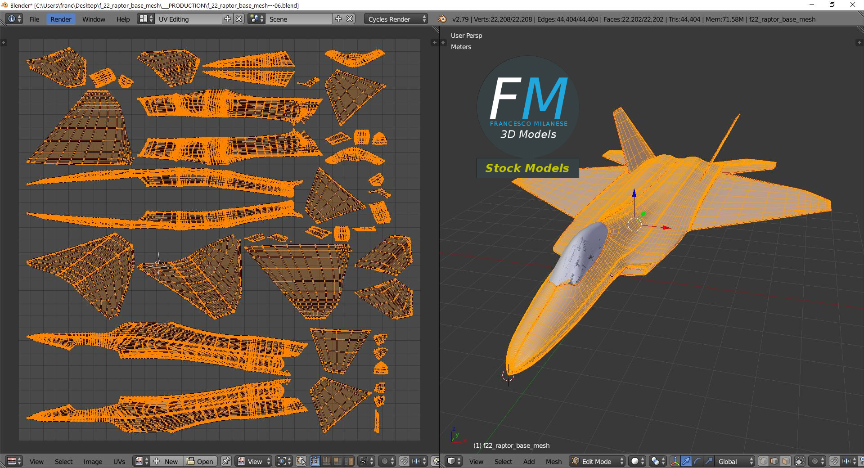Image resolution: width=864 pixels, height=468 pixels.
Task: Open the UV editor View menu
Action: click(x=36, y=461)
